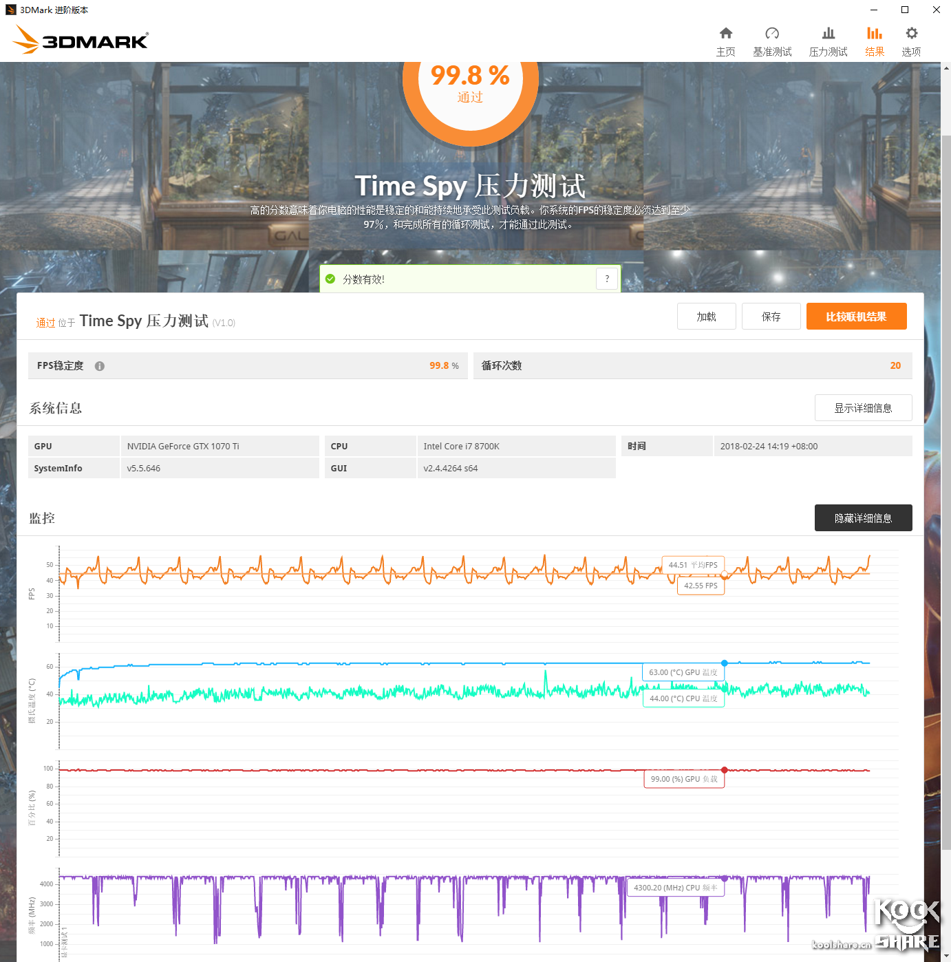Click the options gear icon

(x=912, y=33)
